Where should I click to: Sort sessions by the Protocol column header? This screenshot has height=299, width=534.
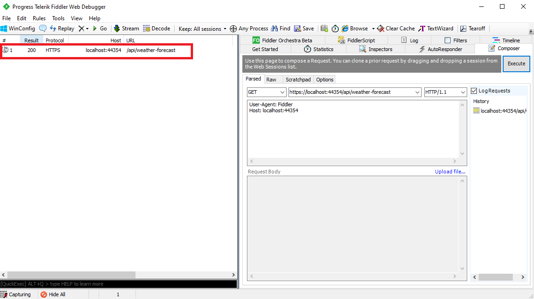55,40
